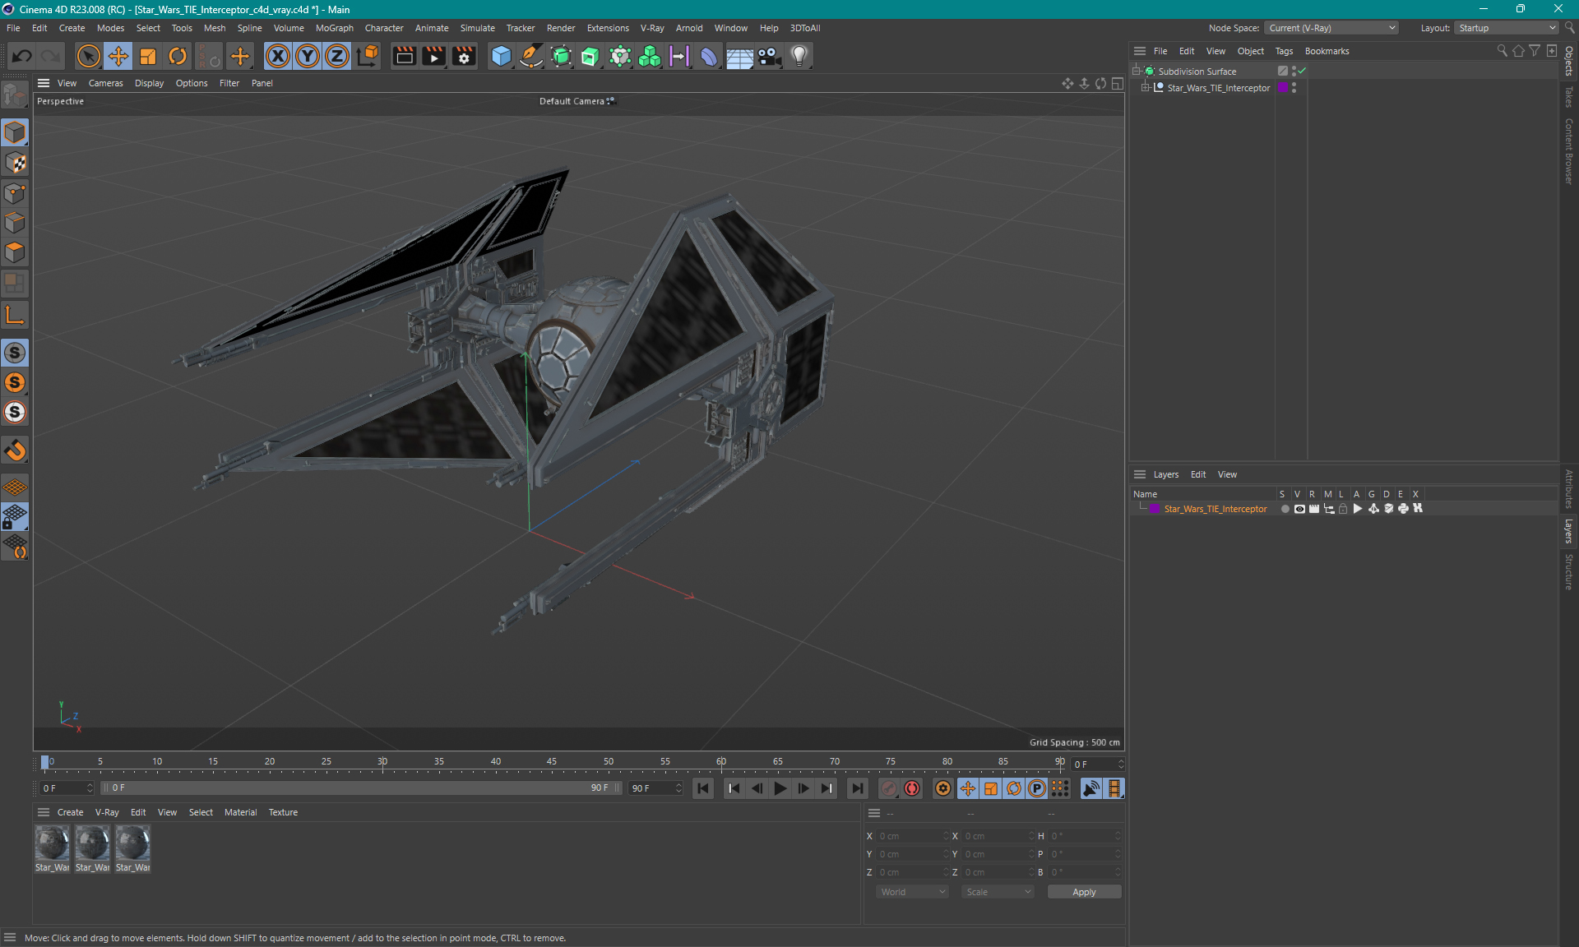1579x947 pixels.
Task: Open viewport Display menu
Action: click(149, 83)
